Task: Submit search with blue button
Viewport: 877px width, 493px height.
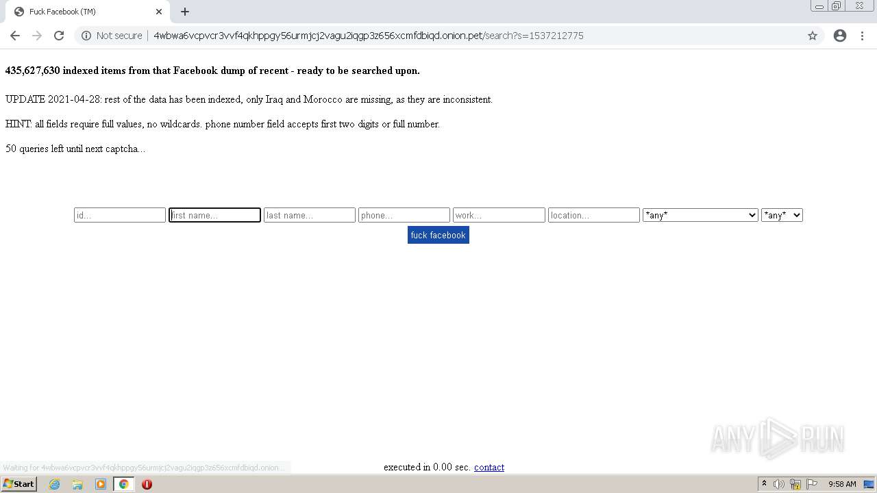Action: (x=438, y=235)
